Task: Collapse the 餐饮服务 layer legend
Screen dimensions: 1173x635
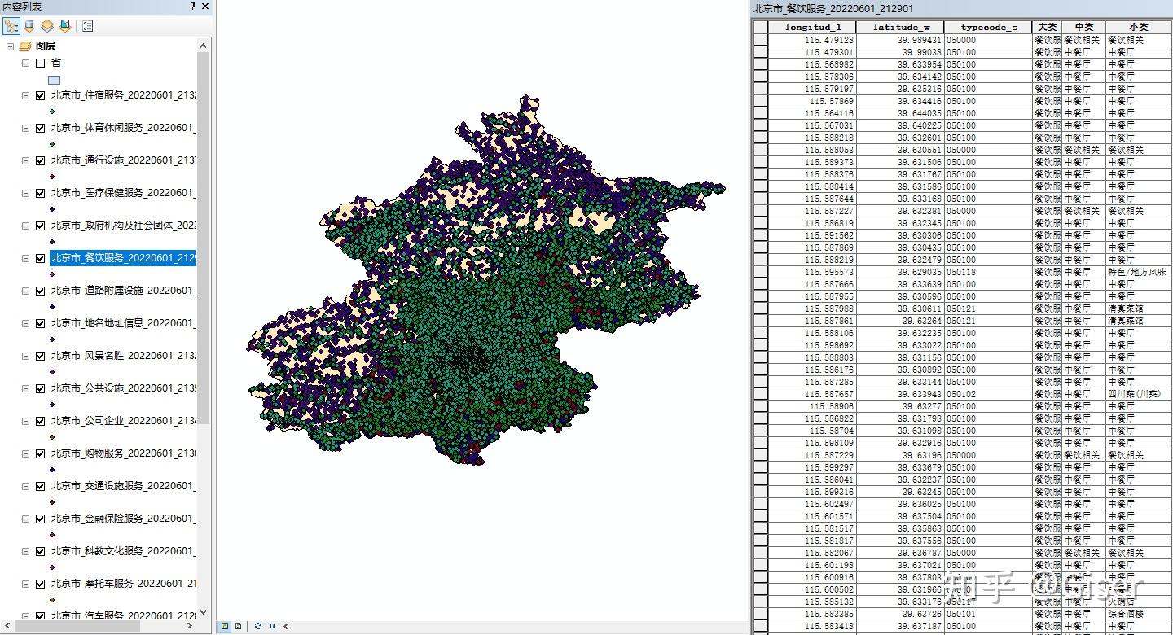Action: click(x=26, y=258)
